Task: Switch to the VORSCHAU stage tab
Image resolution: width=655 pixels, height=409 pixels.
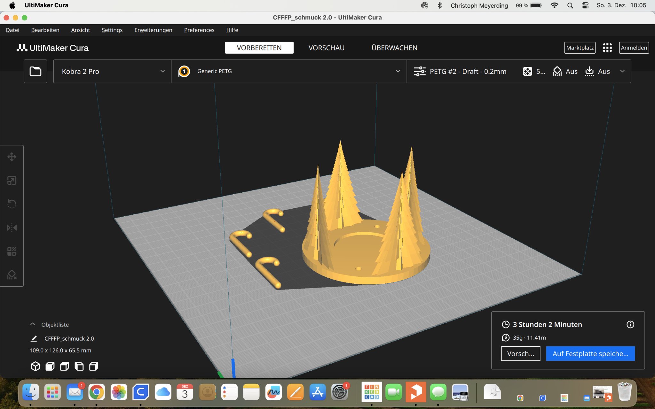Action: (326, 48)
